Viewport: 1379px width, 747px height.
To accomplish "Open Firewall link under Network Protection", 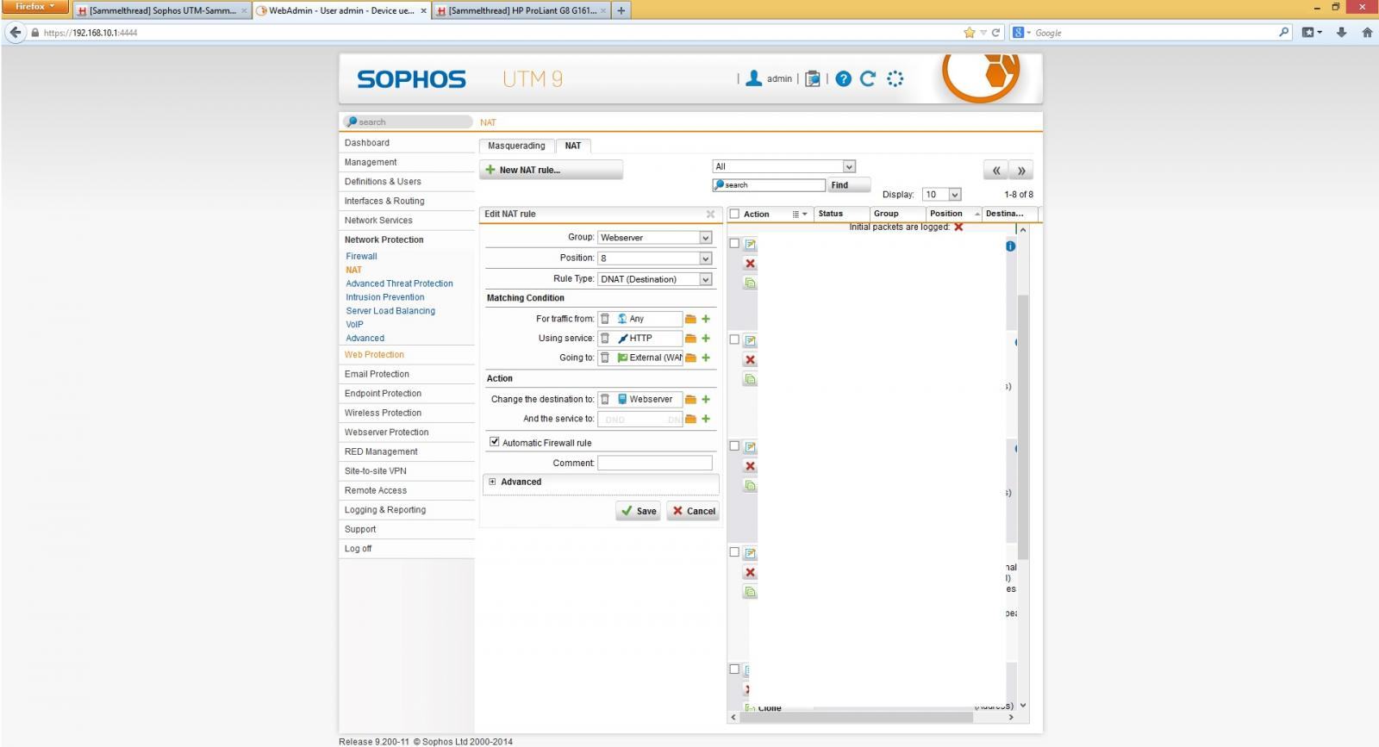I will pyautogui.click(x=362, y=256).
